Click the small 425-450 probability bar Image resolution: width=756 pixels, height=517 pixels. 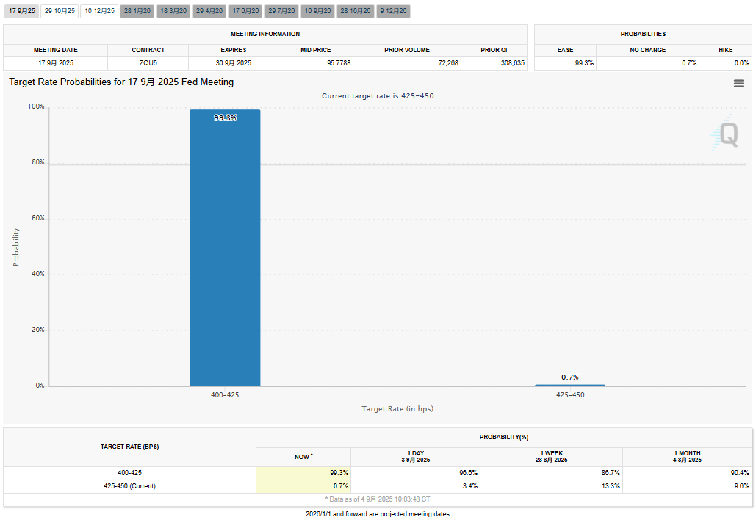570,385
